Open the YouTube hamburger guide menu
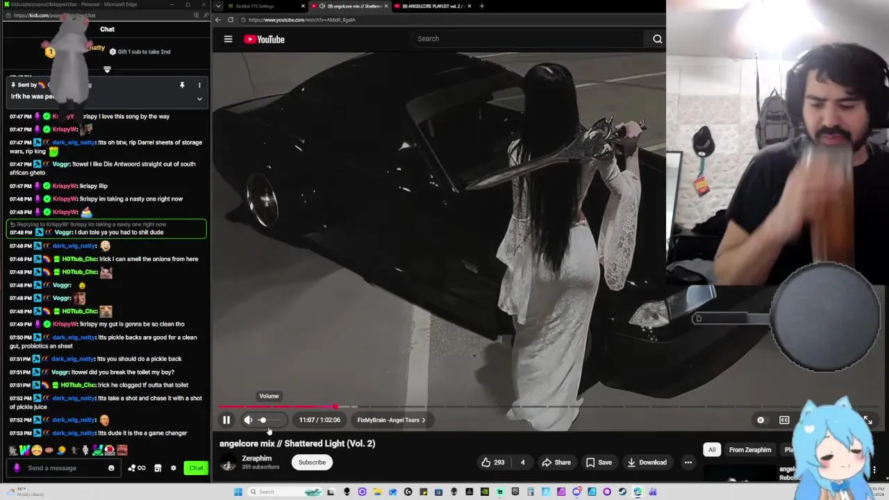This screenshot has width=889, height=500. (228, 39)
